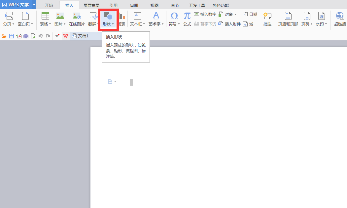The image size is (347, 208).
Task: Export to PDF from the quick toolbar
Action: point(19,36)
